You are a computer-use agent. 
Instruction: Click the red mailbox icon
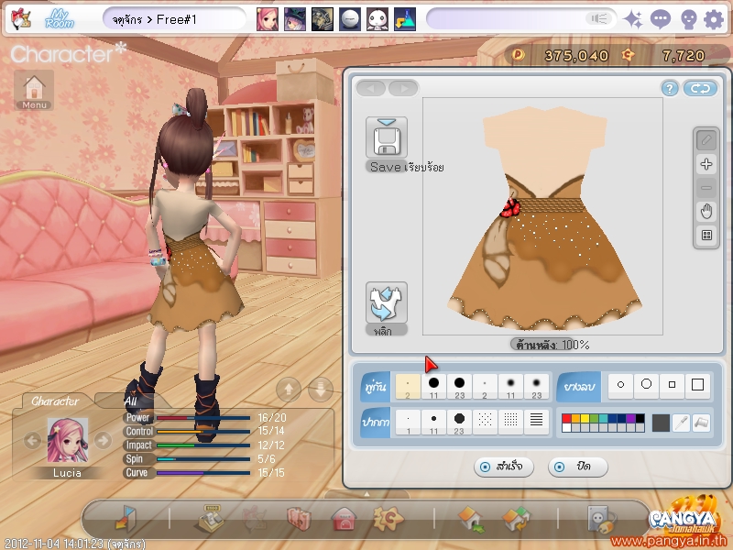click(345, 519)
